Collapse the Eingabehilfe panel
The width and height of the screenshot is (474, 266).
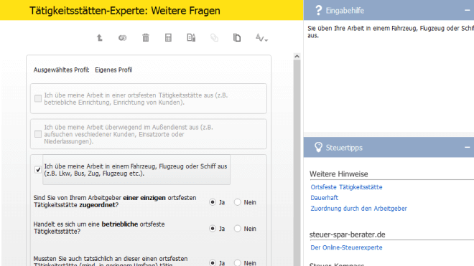pyautogui.click(x=468, y=10)
